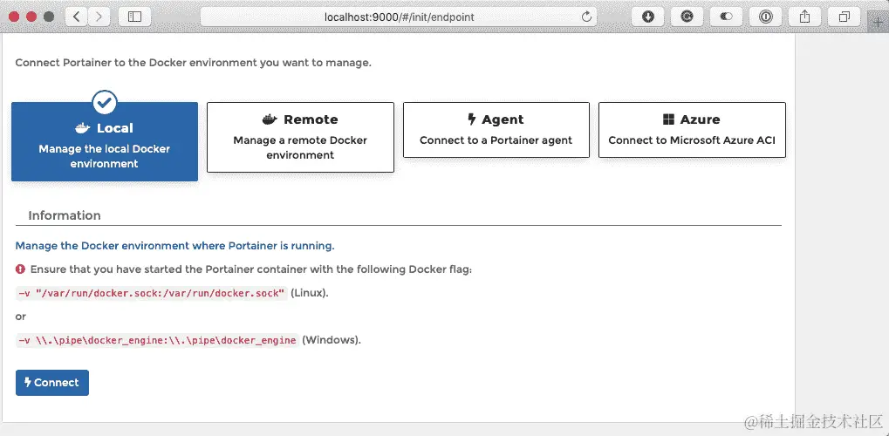The width and height of the screenshot is (889, 436).
Task: Select the Local Docker environment option
Action: [105, 142]
